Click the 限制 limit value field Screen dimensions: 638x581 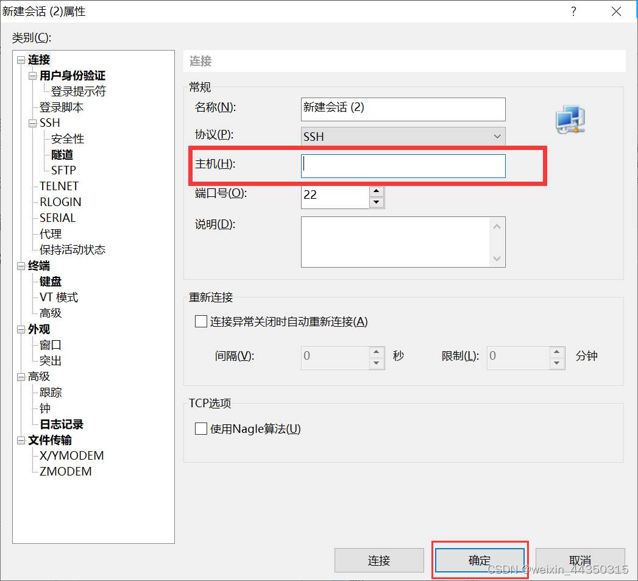519,358
